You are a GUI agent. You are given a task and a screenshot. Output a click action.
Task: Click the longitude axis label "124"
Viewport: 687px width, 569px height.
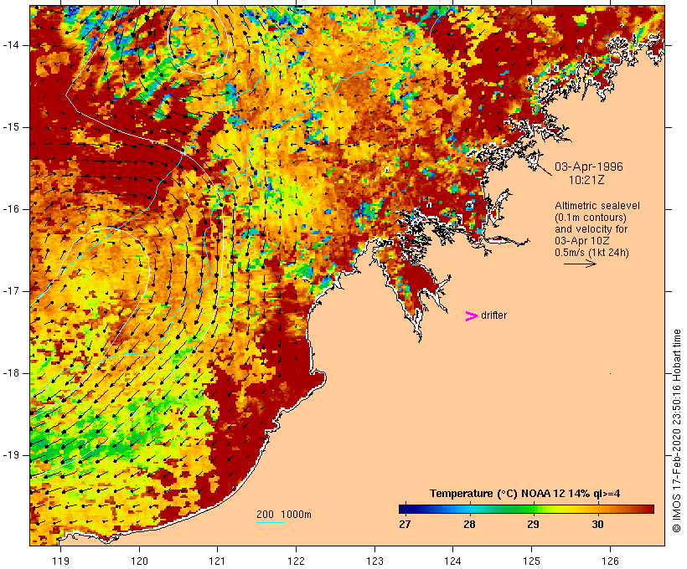coord(453,561)
